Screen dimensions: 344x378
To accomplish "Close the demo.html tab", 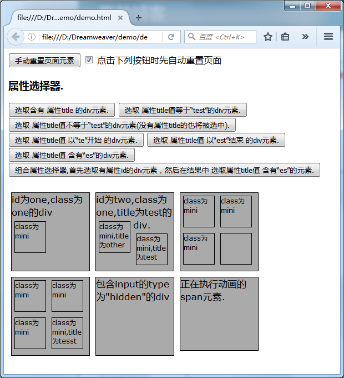I will pos(120,18).
